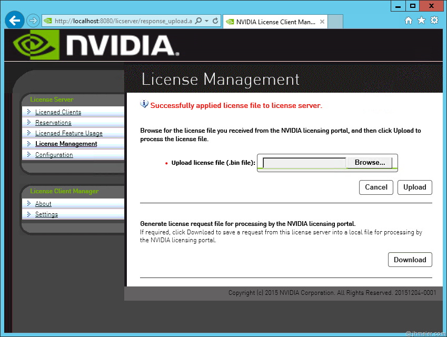Screen dimensions: 447x337
Task: Select Configuration in License Server menu
Action: click(54, 155)
